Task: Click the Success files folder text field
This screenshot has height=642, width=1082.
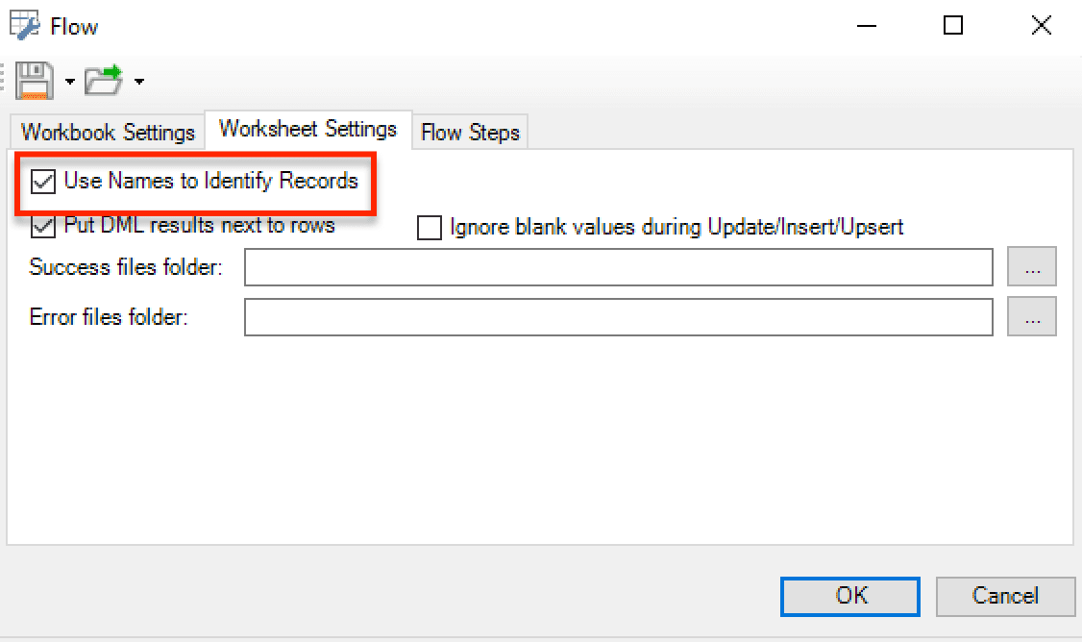Action: coord(618,267)
